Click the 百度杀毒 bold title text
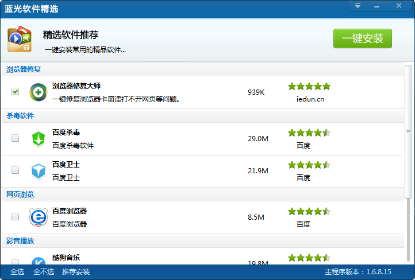Screen dimensions: 415x280 pyautogui.click(x=66, y=133)
